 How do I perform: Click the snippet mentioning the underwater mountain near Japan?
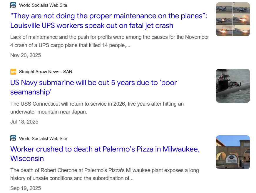[97, 108]
